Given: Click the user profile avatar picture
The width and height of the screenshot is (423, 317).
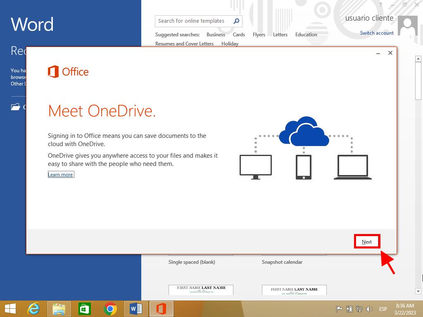Looking at the screenshot, I should point(407,26).
